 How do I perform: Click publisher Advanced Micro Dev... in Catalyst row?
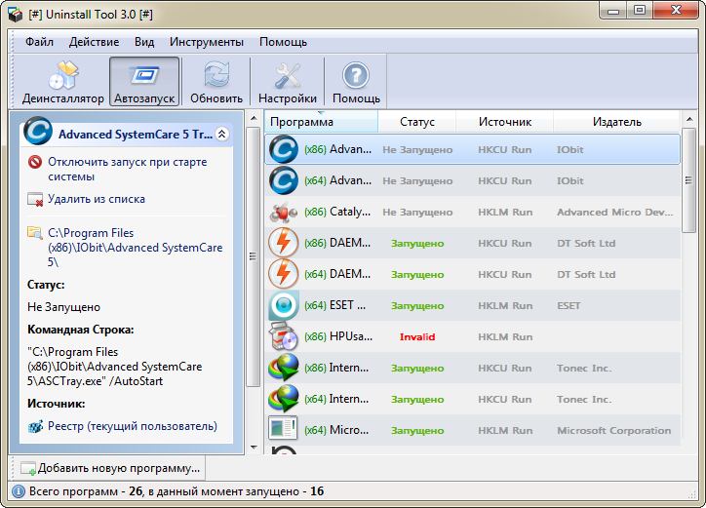(x=615, y=212)
